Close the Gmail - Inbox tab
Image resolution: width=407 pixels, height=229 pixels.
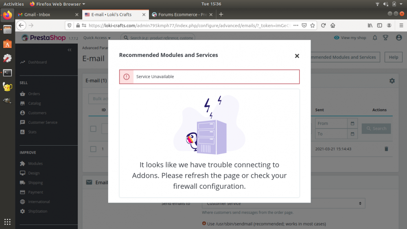[77, 15]
